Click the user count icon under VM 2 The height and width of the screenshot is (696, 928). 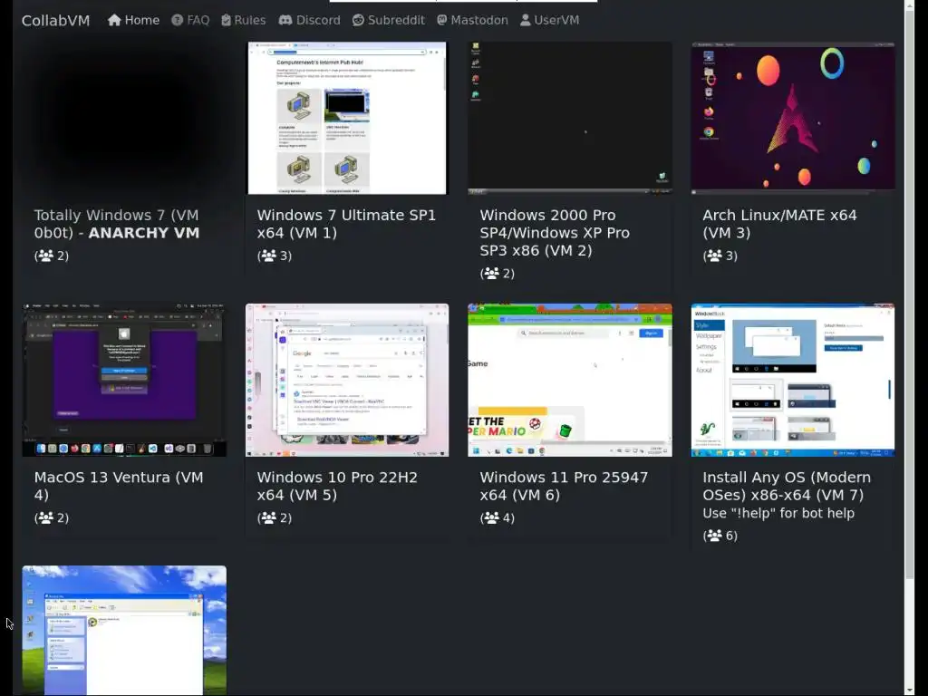491,274
